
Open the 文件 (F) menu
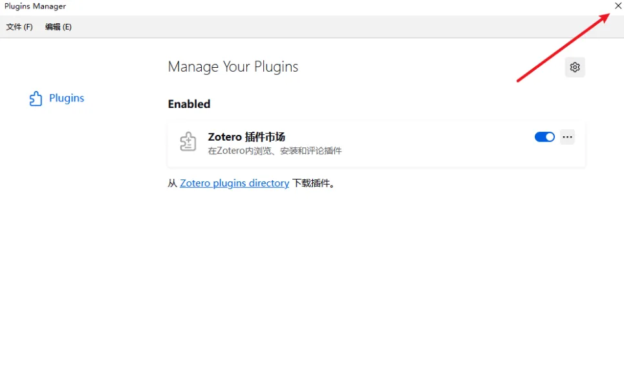(x=19, y=27)
